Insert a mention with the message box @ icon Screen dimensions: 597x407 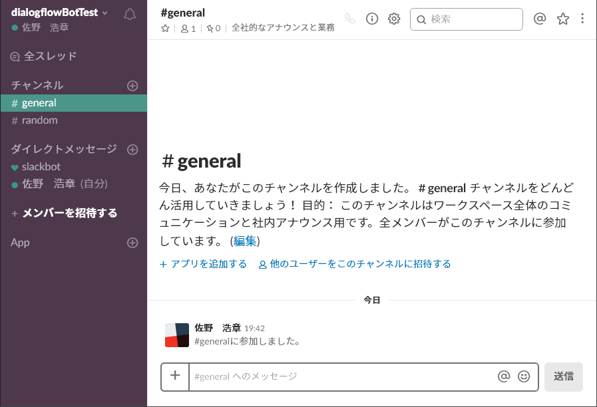(x=503, y=376)
